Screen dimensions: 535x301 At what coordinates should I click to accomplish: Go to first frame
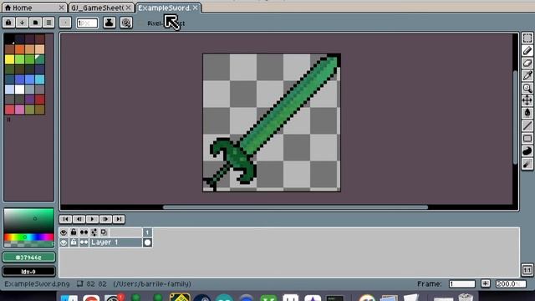tap(65, 219)
